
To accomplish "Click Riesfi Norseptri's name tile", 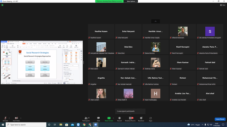I will coord(183,47).
